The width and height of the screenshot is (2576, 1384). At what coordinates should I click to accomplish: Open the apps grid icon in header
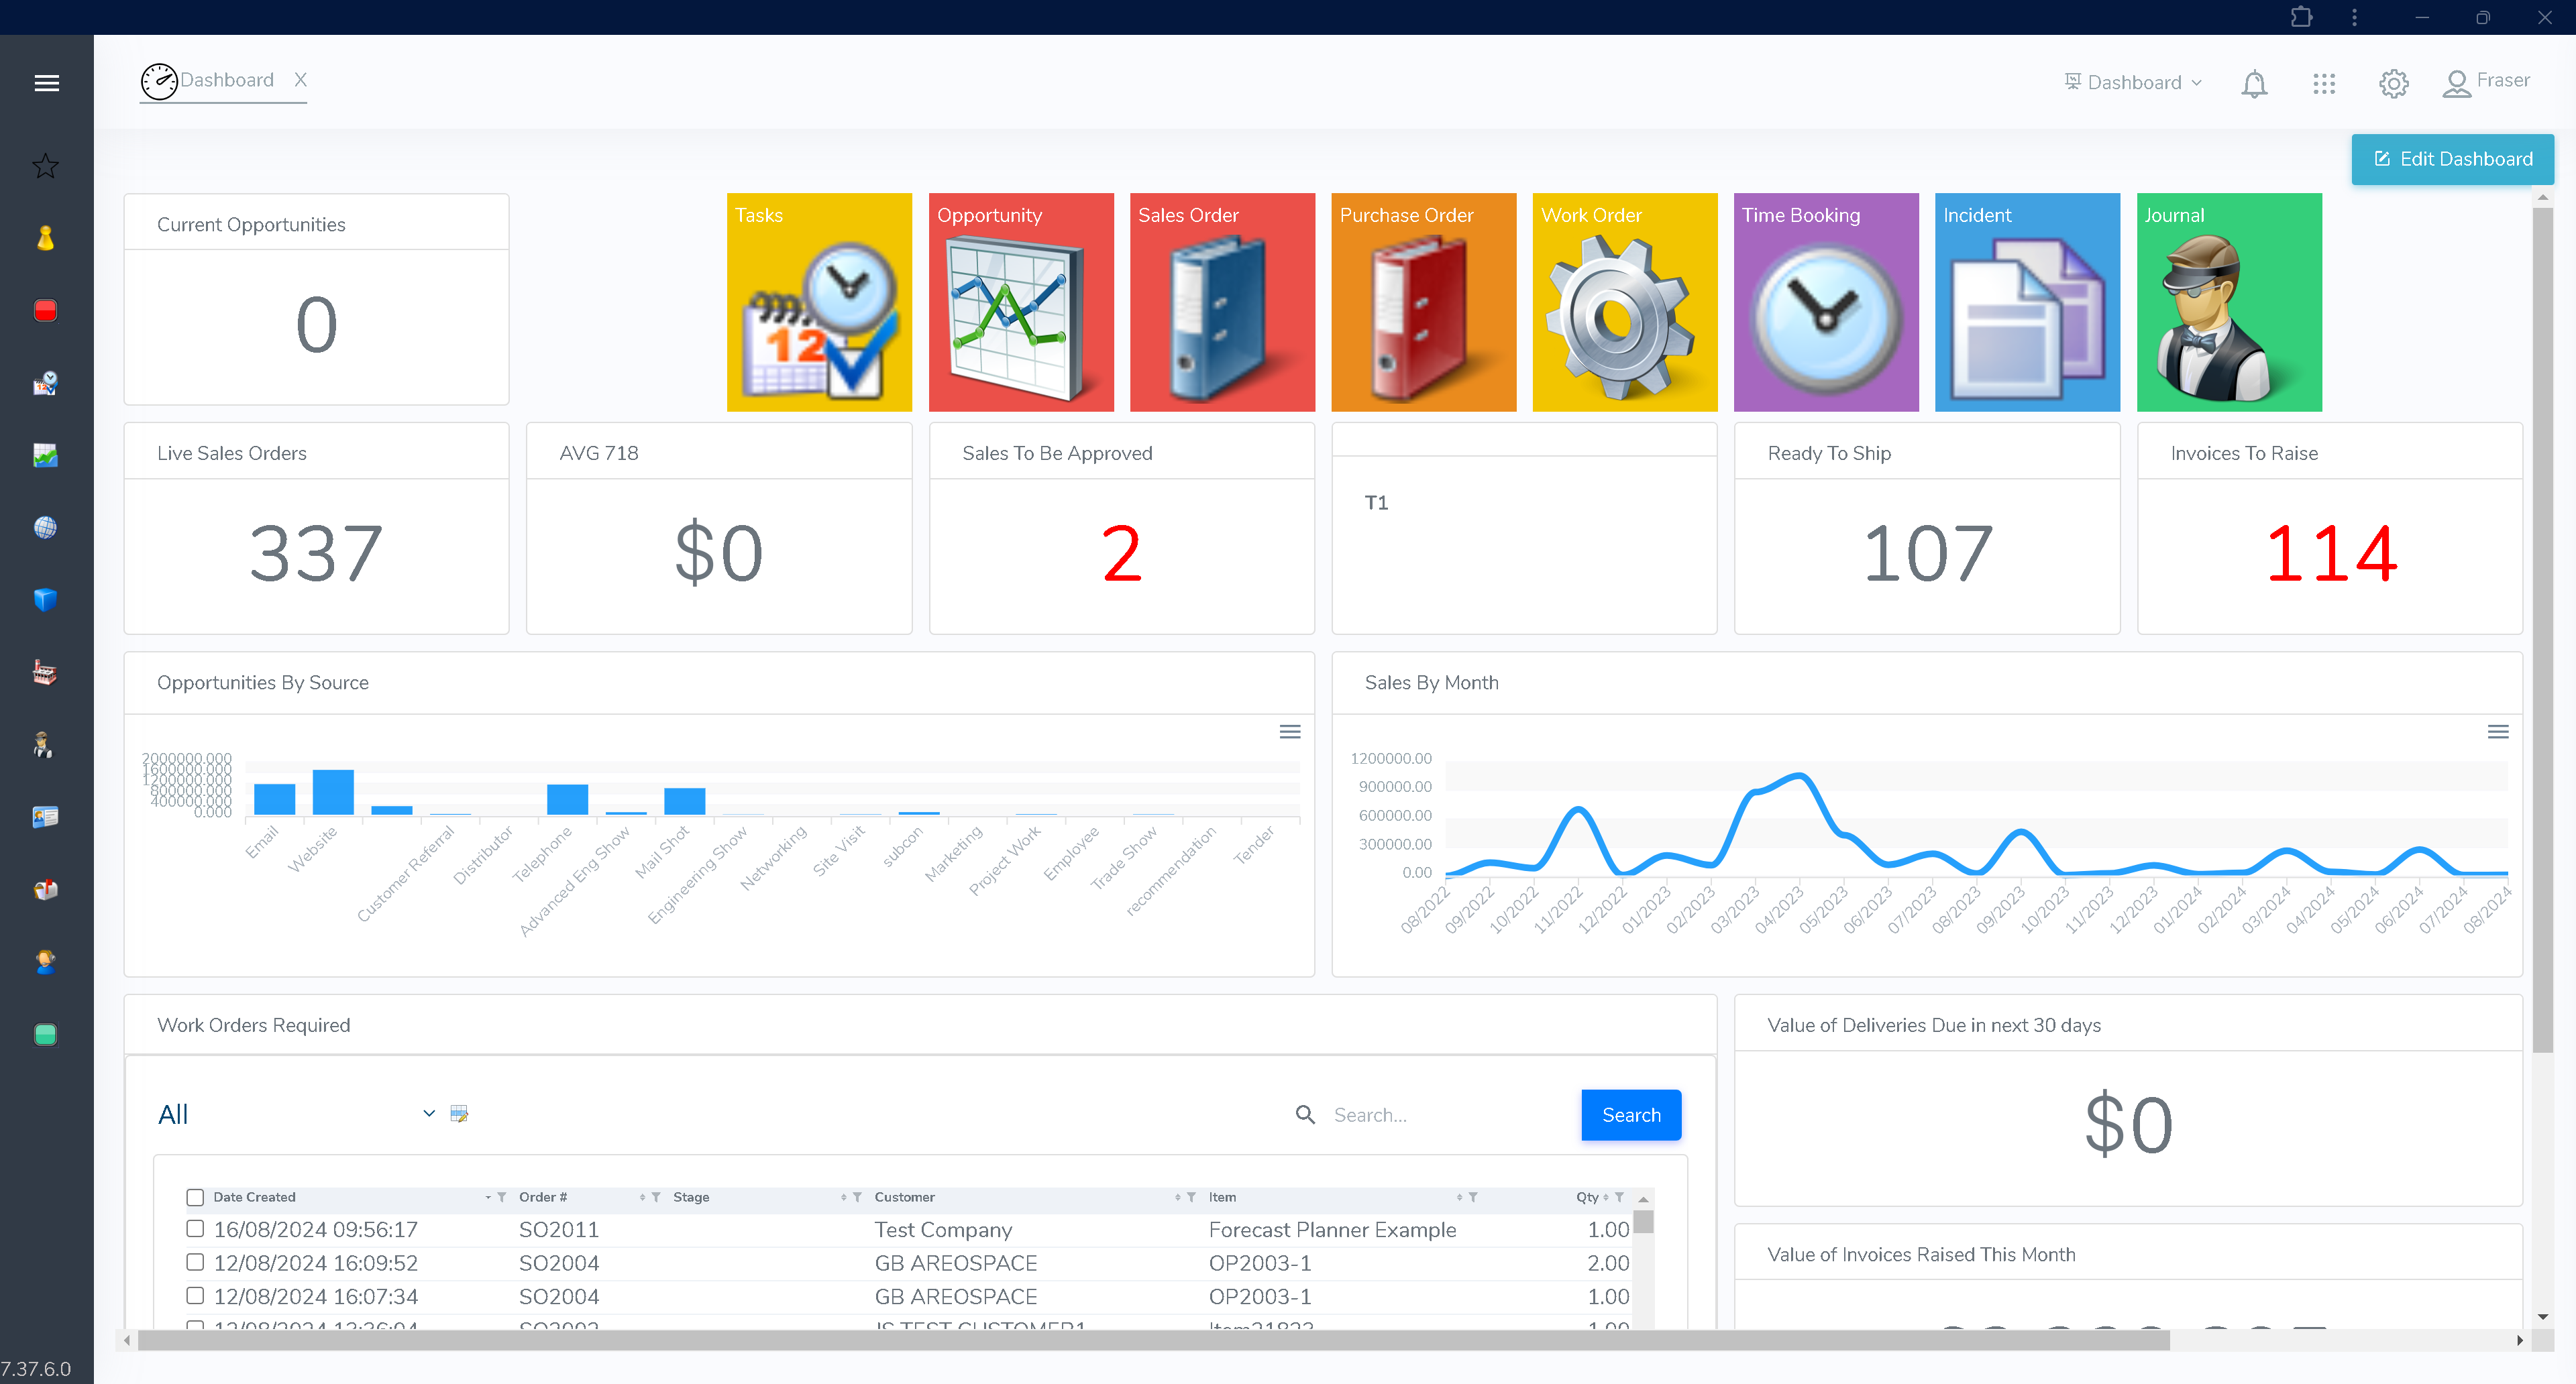point(2324,84)
